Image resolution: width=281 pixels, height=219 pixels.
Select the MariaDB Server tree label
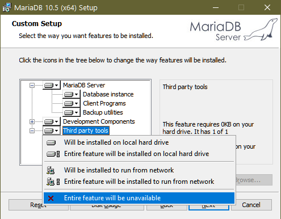click(84, 85)
